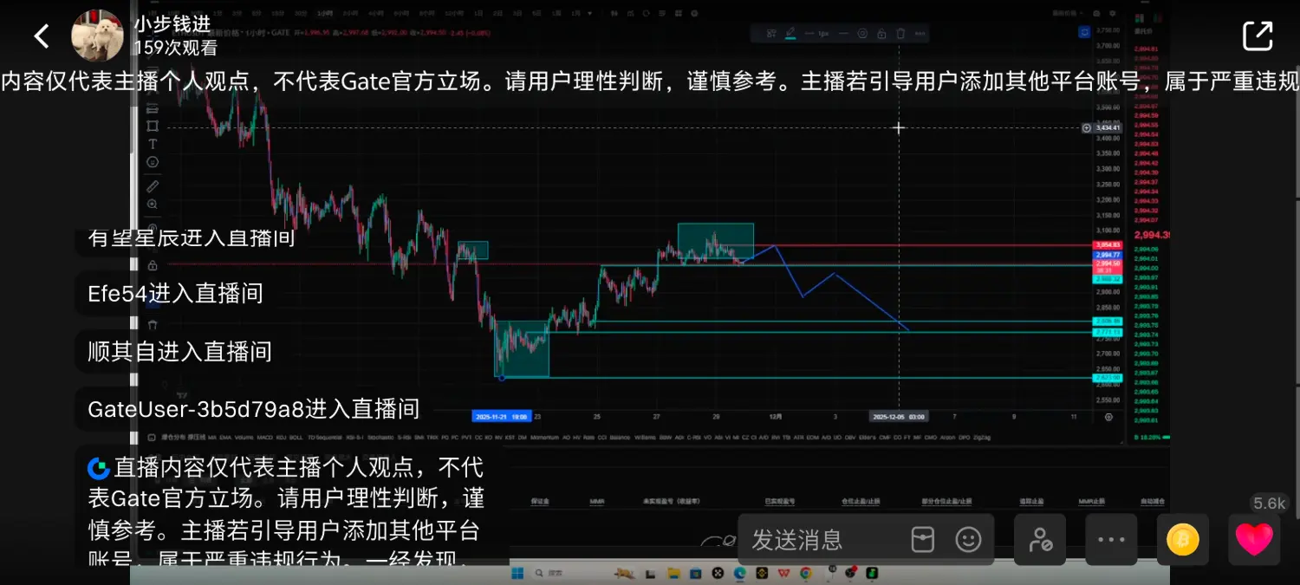This screenshot has width=1300, height=585.
Task: Select the MACD indicator in indicator bar
Action: click(264, 438)
